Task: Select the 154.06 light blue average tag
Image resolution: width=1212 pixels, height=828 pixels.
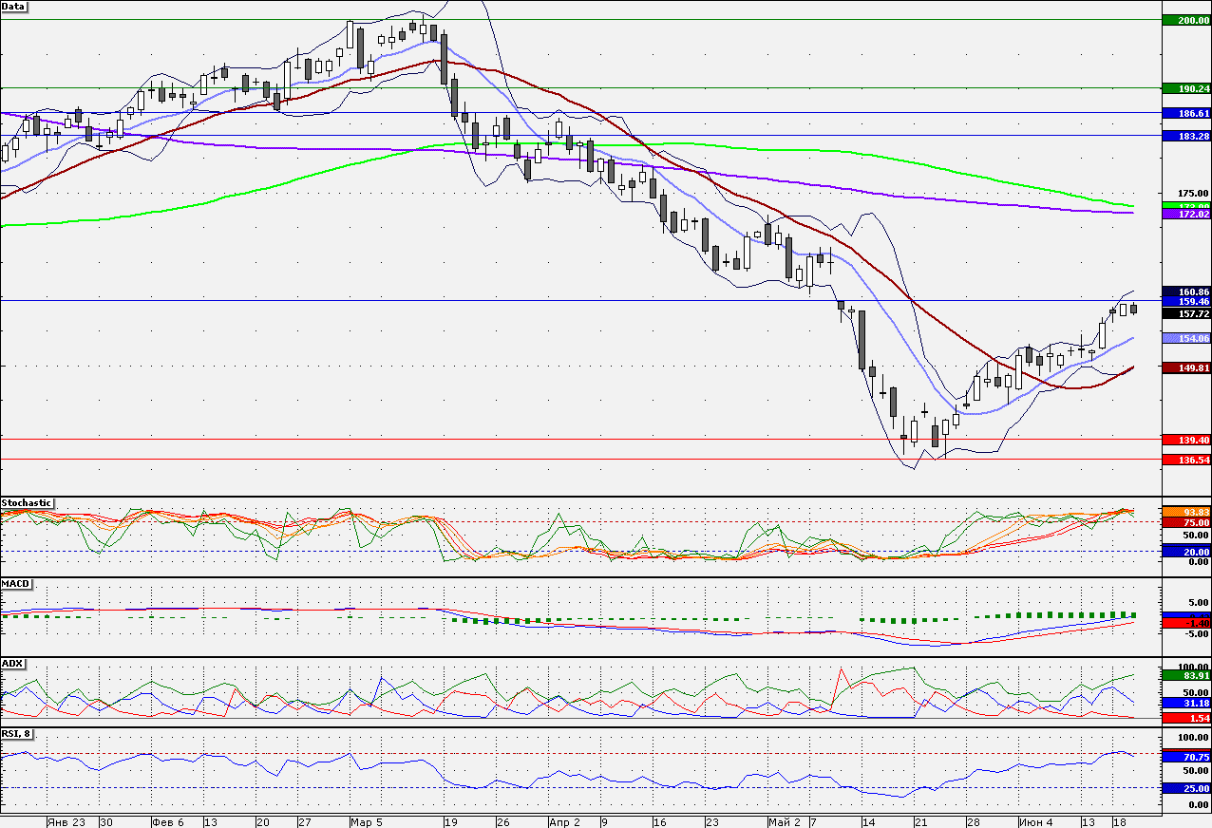Action: click(1186, 338)
